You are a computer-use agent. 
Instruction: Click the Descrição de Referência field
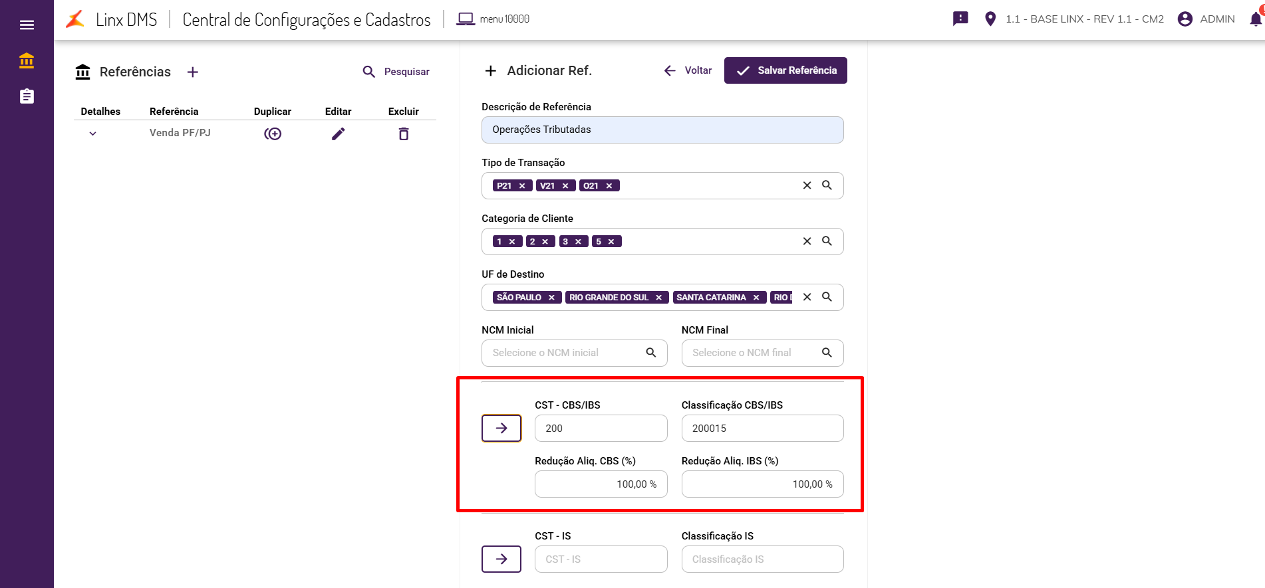click(662, 130)
